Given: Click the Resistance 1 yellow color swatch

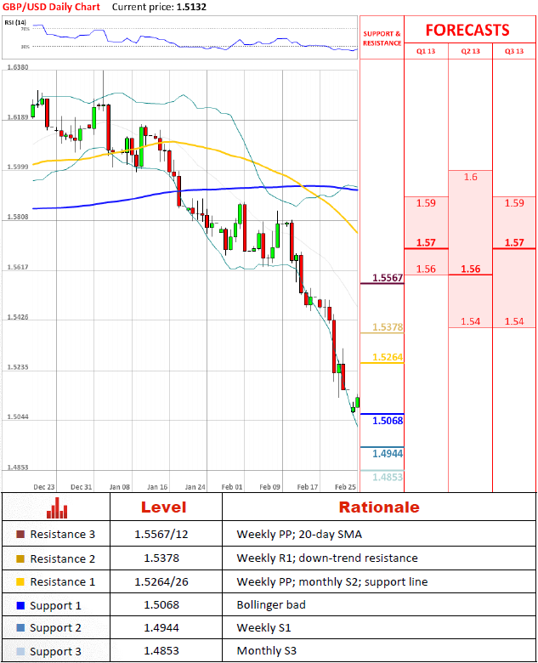Looking at the screenshot, I should pos(20,581).
